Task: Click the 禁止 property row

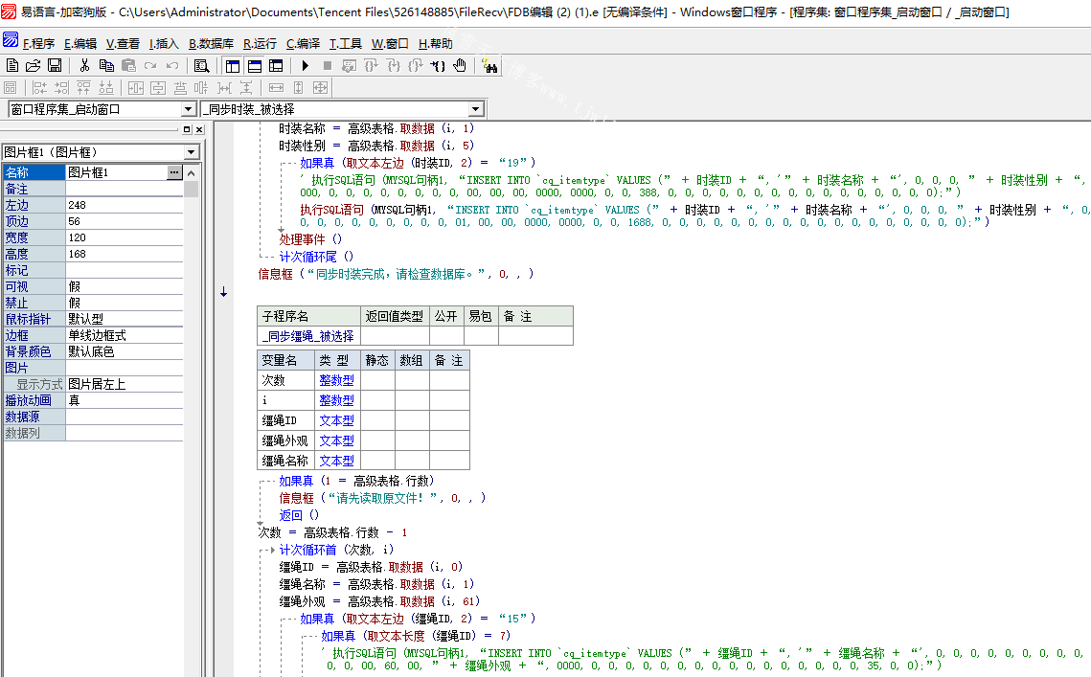Action: coord(93,303)
